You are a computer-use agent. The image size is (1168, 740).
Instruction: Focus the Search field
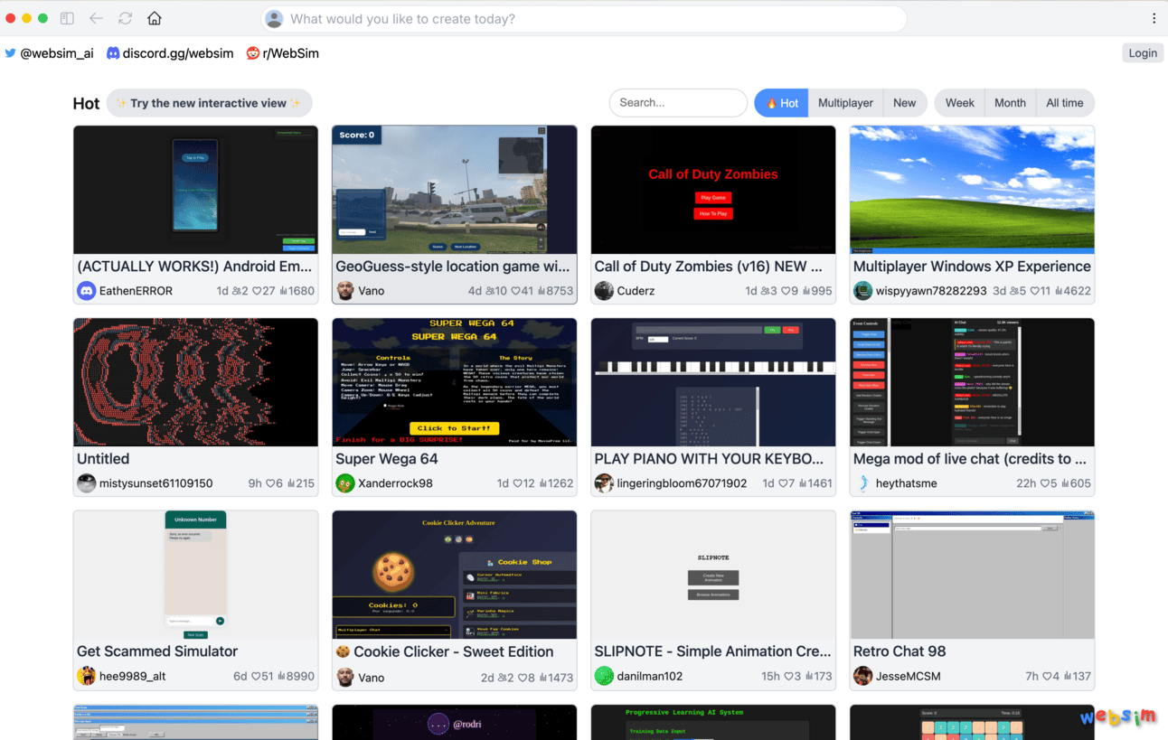678,103
